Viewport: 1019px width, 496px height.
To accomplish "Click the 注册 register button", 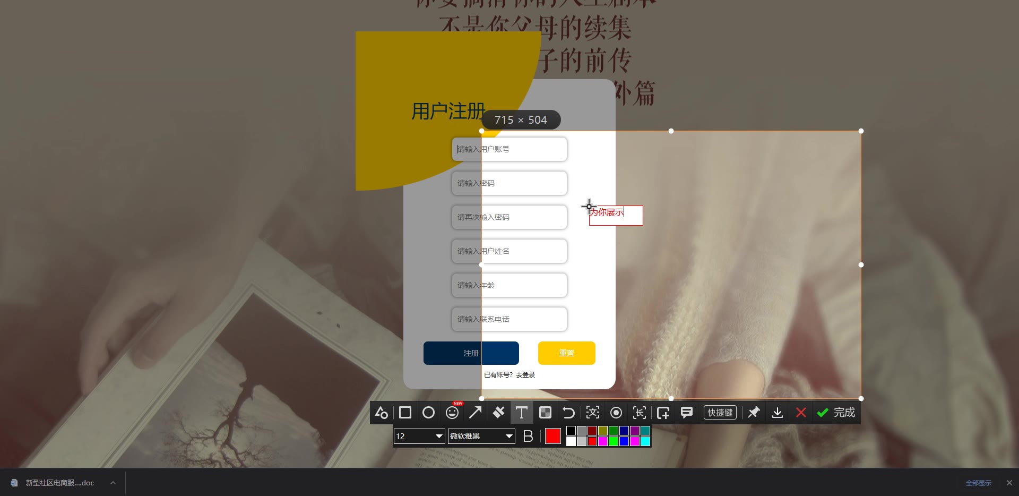I will click(471, 353).
